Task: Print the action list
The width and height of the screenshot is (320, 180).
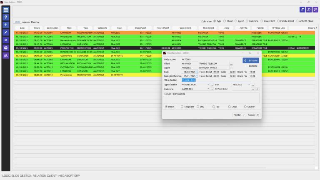Action: click(x=6, y=48)
